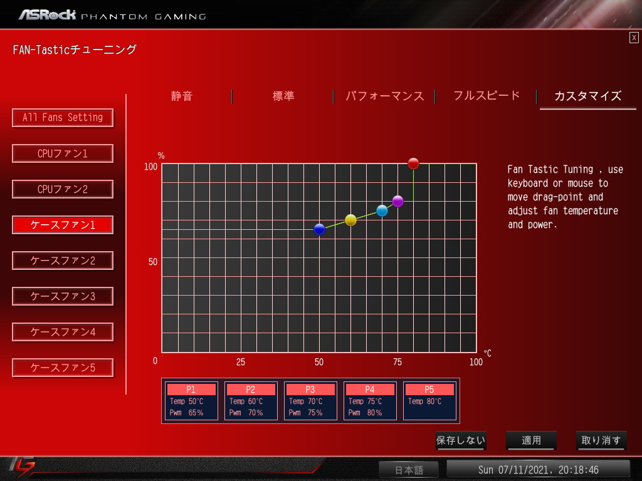Select the P1 point info box

click(191, 401)
